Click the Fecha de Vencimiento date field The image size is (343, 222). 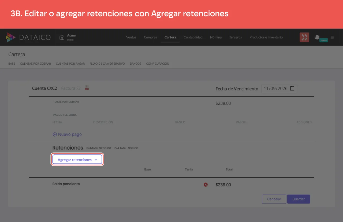[x=279, y=89]
